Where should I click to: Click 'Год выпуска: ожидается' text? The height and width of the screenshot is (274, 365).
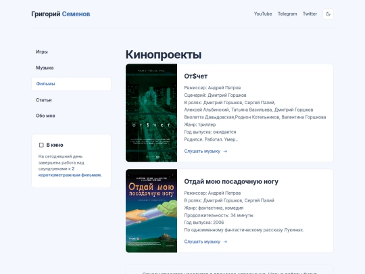[x=210, y=132]
